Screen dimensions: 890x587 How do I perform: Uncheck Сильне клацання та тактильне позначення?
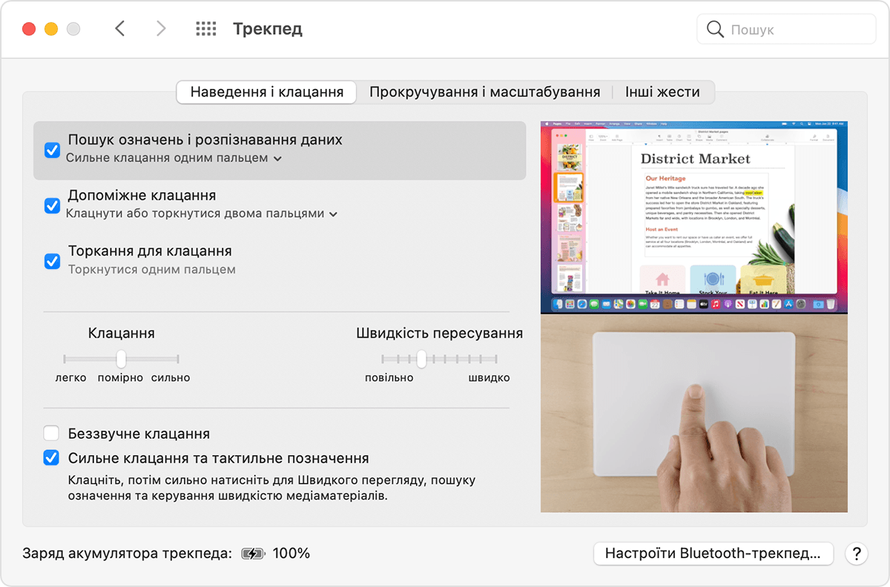pos(51,457)
